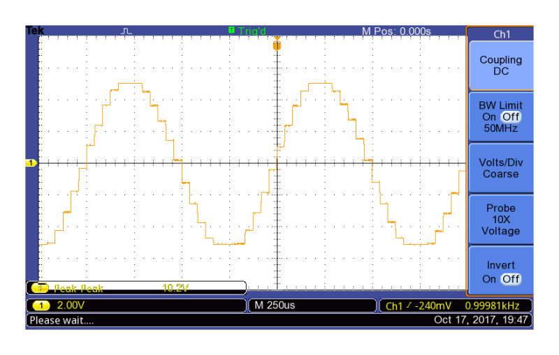
Task: Click the M Pos: 0.000s readout
Action: 395,31
